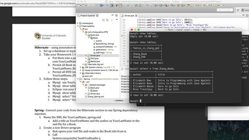Select Zhang_Spring.xml in Spring project
This screenshot has height=140, width=249.
pos(96,96)
